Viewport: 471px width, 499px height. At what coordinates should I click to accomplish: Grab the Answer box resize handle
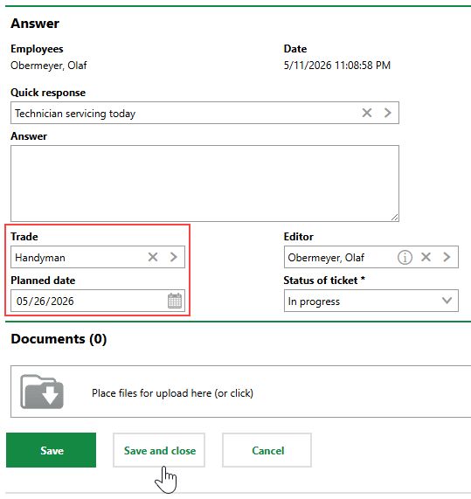point(395,218)
